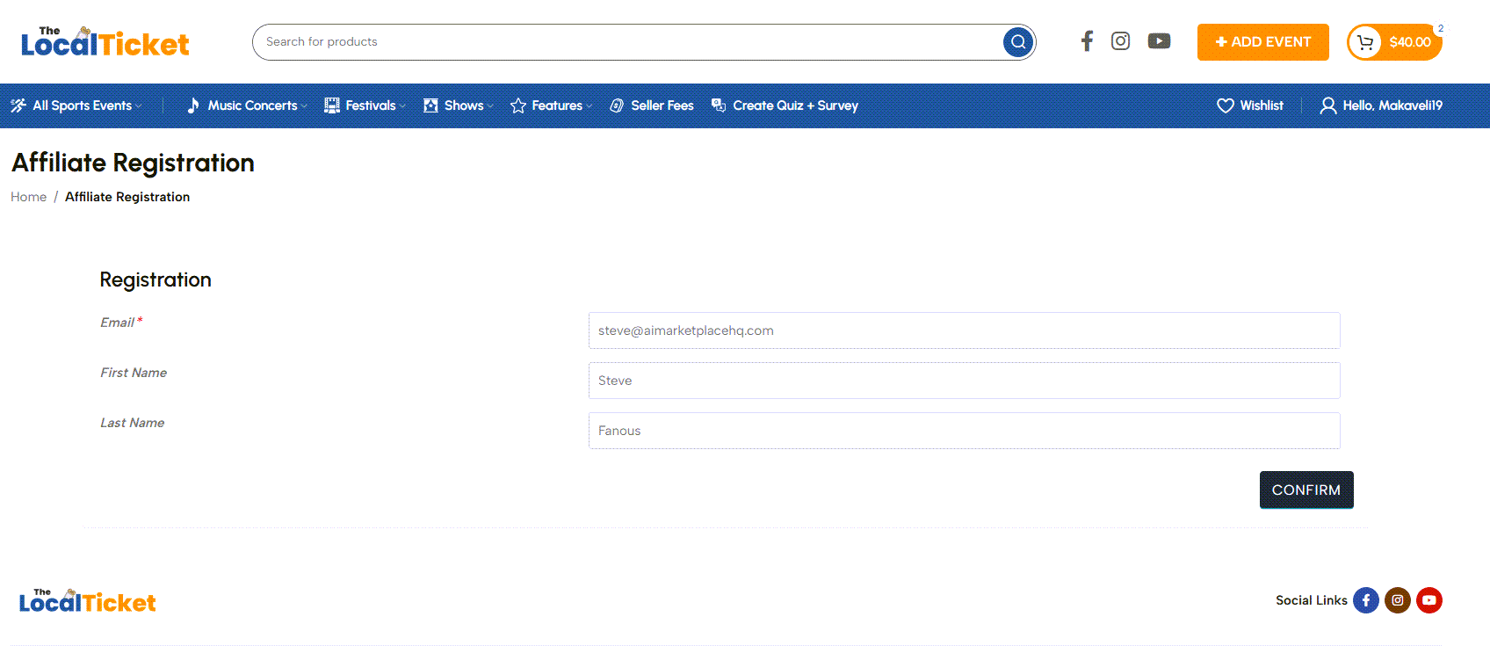Viewport: 1490px width, 646px height.
Task: Click the $40.00 cart total
Action: [x=1410, y=42]
